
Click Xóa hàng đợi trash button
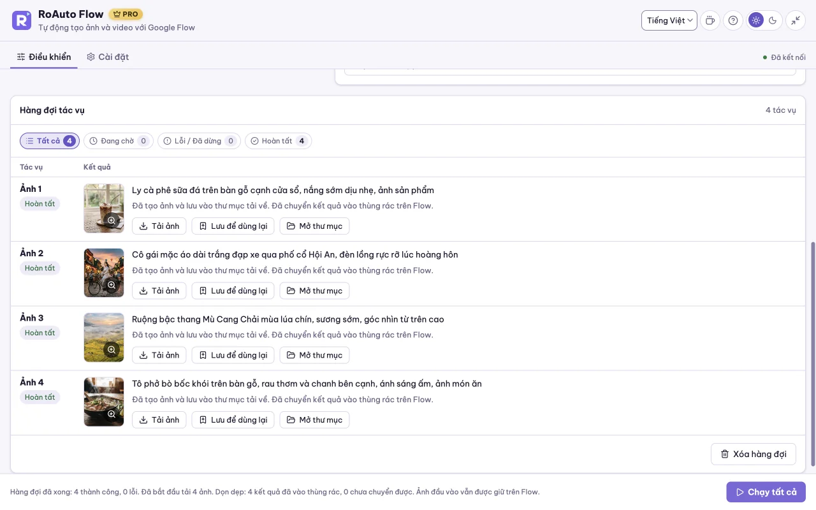click(x=754, y=454)
